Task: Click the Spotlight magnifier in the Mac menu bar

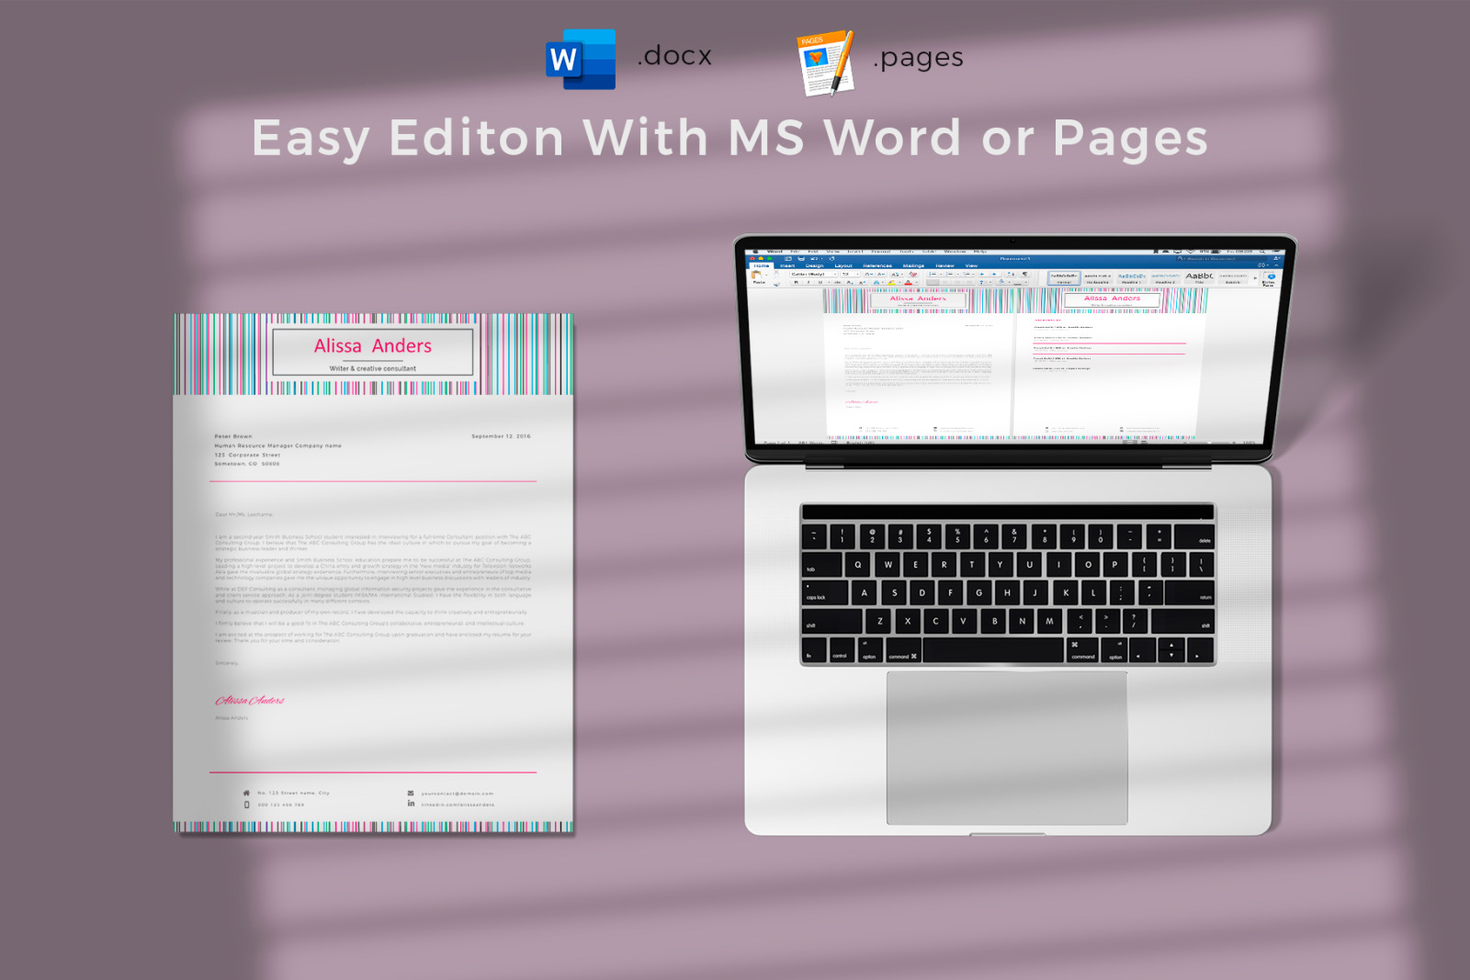Action: tap(1262, 251)
